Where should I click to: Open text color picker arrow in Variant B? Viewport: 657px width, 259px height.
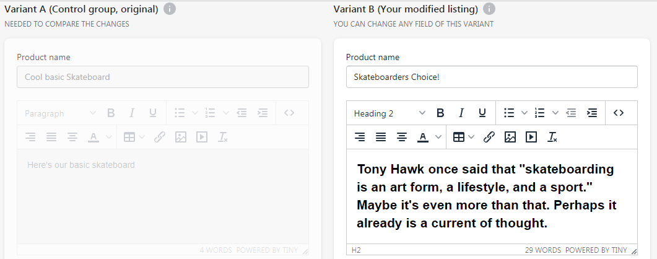pos(438,137)
